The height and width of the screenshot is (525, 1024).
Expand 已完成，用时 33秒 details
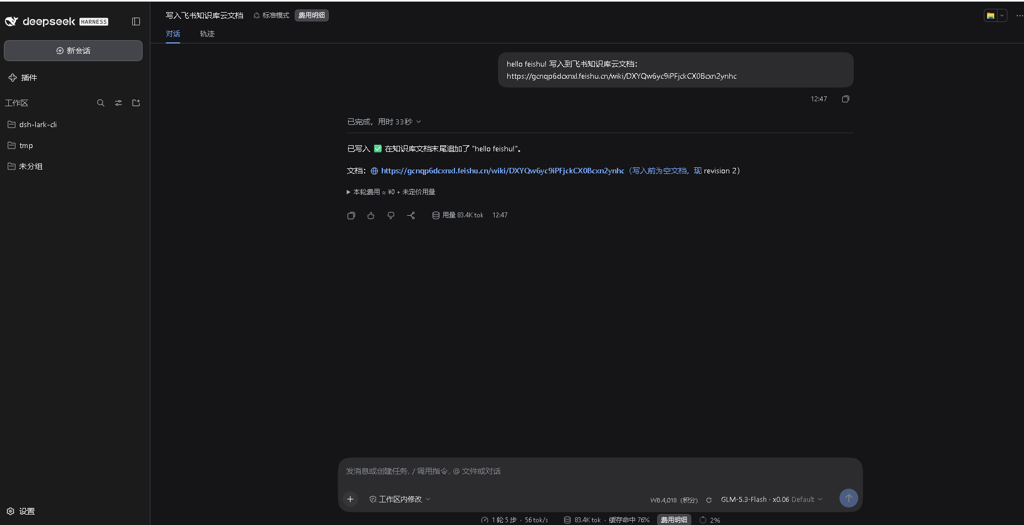(384, 122)
